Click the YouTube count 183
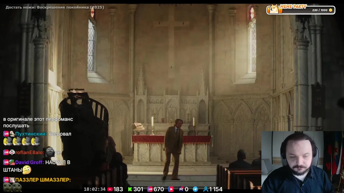The image size is (344, 193). [118, 189]
